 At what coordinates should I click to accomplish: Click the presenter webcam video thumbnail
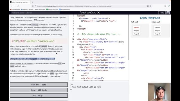coord(159,92)
